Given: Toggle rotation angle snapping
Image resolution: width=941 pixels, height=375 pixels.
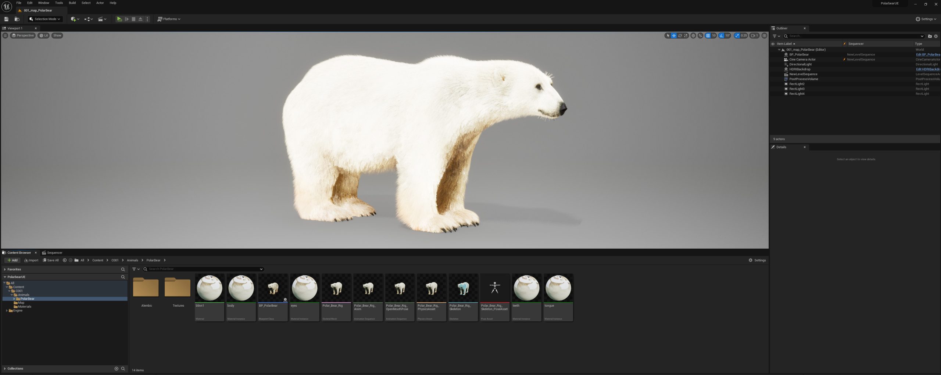Looking at the screenshot, I should [x=721, y=36].
